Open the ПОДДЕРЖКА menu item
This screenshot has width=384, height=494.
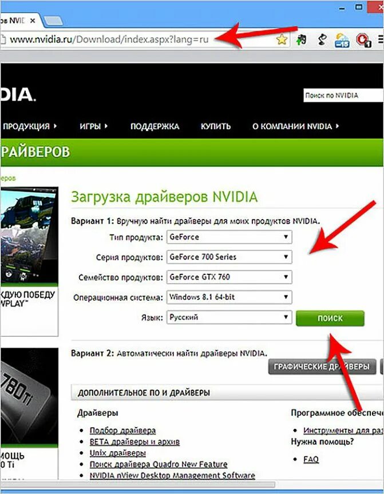[x=155, y=126]
